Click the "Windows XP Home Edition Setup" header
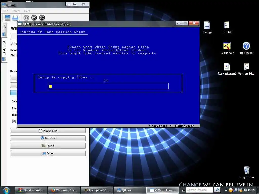This screenshot has height=194, width=259. click(x=53, y=32)
